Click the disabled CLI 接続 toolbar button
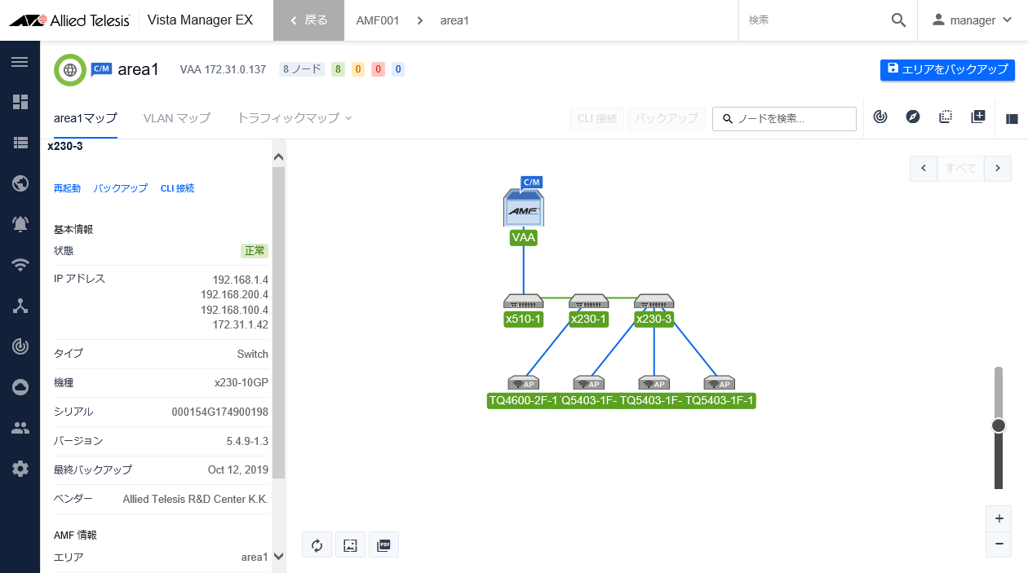 pos(597,118)
